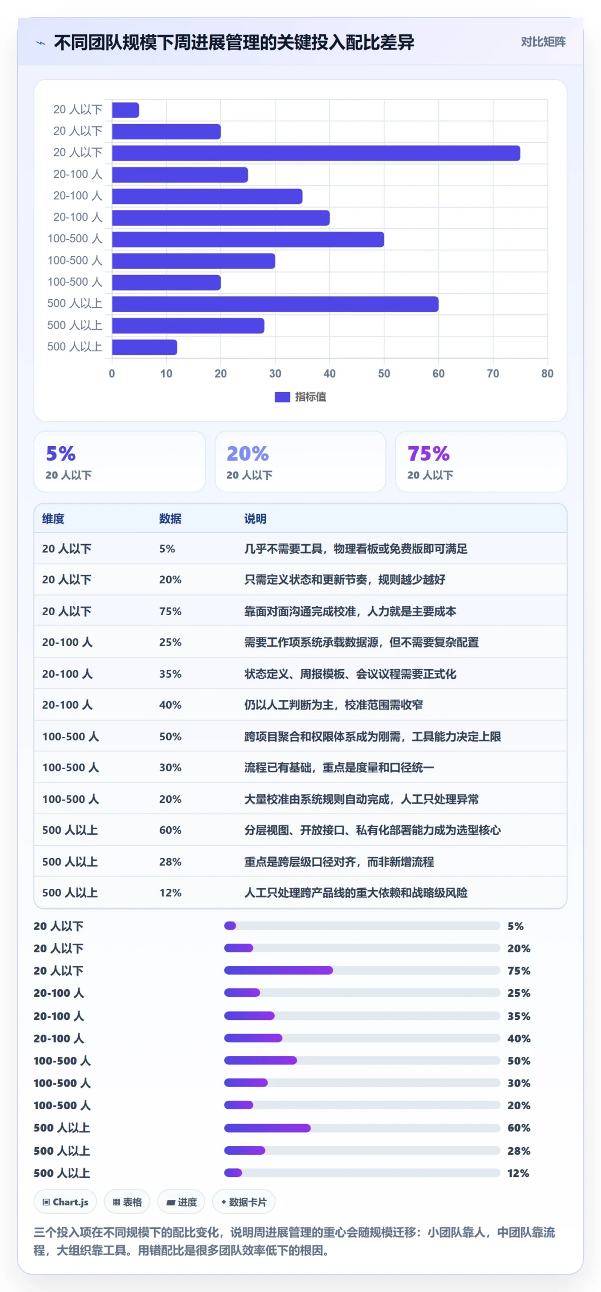Select the row 分层视图、开放接口、私有化部署能力成为选型核心
This screenshot has height=1292, width=601.
pos(300,830)
